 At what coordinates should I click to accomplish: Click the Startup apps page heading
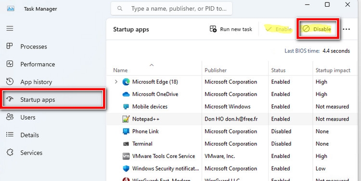131,29
